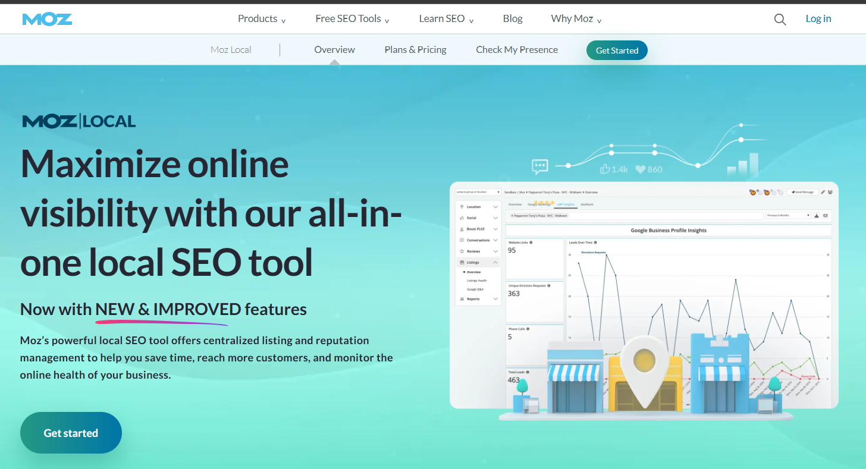Click the users group icon in dashboard preview

(830, 192)
